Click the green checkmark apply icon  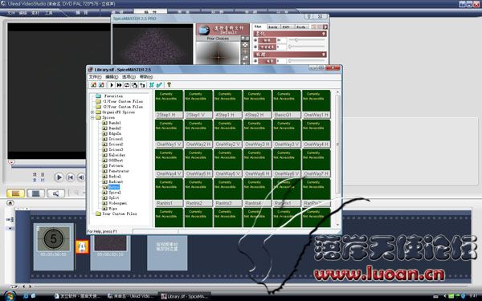click(159, 85)
